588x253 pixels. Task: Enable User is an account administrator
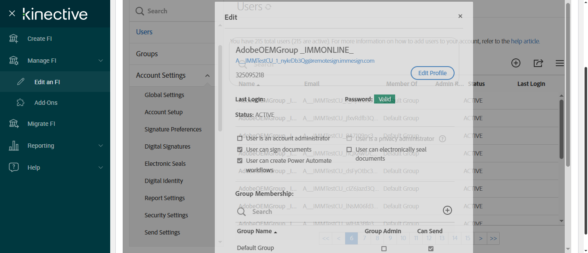[x=240, y=138]
